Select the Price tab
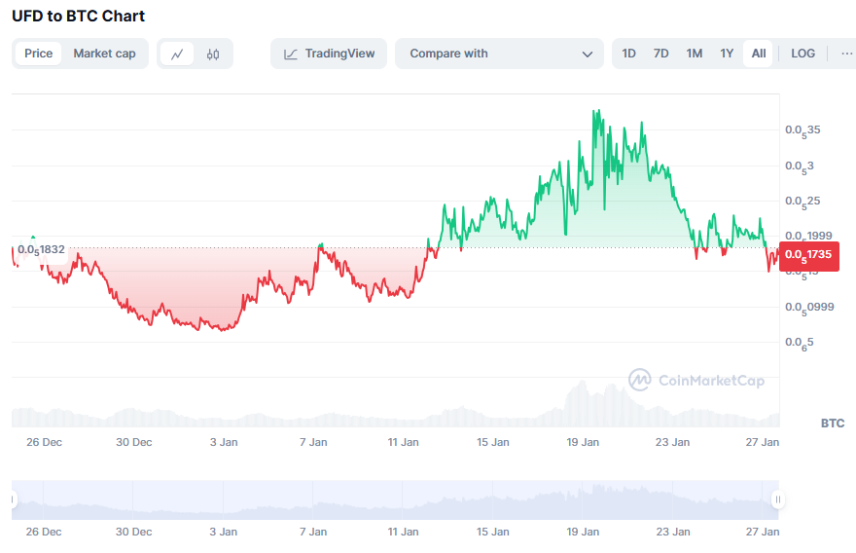 pyautogui.click(x=38, y=54)
